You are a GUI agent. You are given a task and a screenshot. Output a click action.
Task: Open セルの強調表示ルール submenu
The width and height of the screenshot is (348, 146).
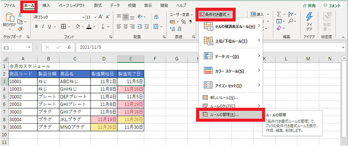click(231, 26)
